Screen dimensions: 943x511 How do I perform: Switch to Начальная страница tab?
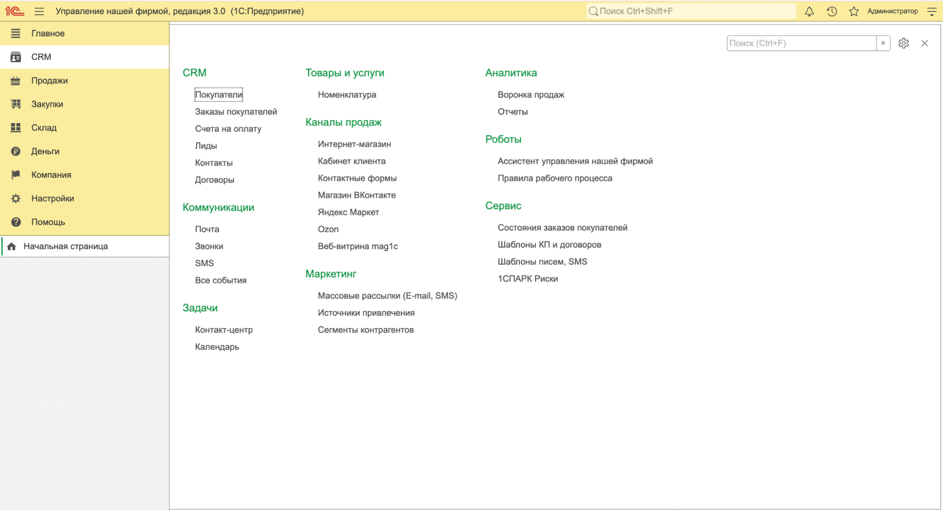66,246
